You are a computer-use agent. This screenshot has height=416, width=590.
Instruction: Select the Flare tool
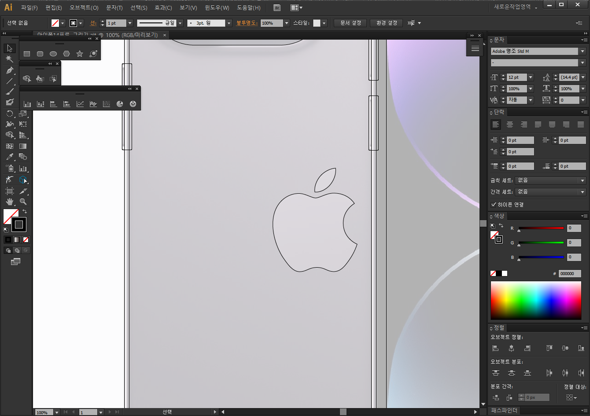click(93, 54)
